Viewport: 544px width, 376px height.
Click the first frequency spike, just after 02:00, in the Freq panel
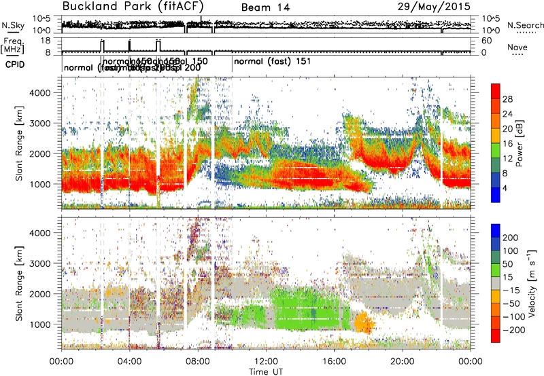[102, 45]
